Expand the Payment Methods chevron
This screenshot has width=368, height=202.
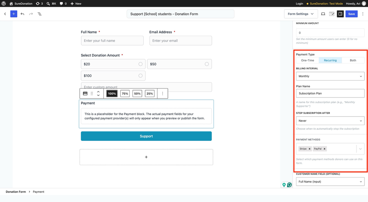coord(360,149)
